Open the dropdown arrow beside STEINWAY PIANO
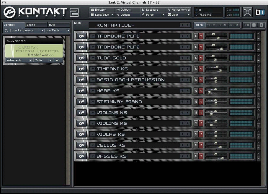The image size is (268, 194). click(93, 102)
